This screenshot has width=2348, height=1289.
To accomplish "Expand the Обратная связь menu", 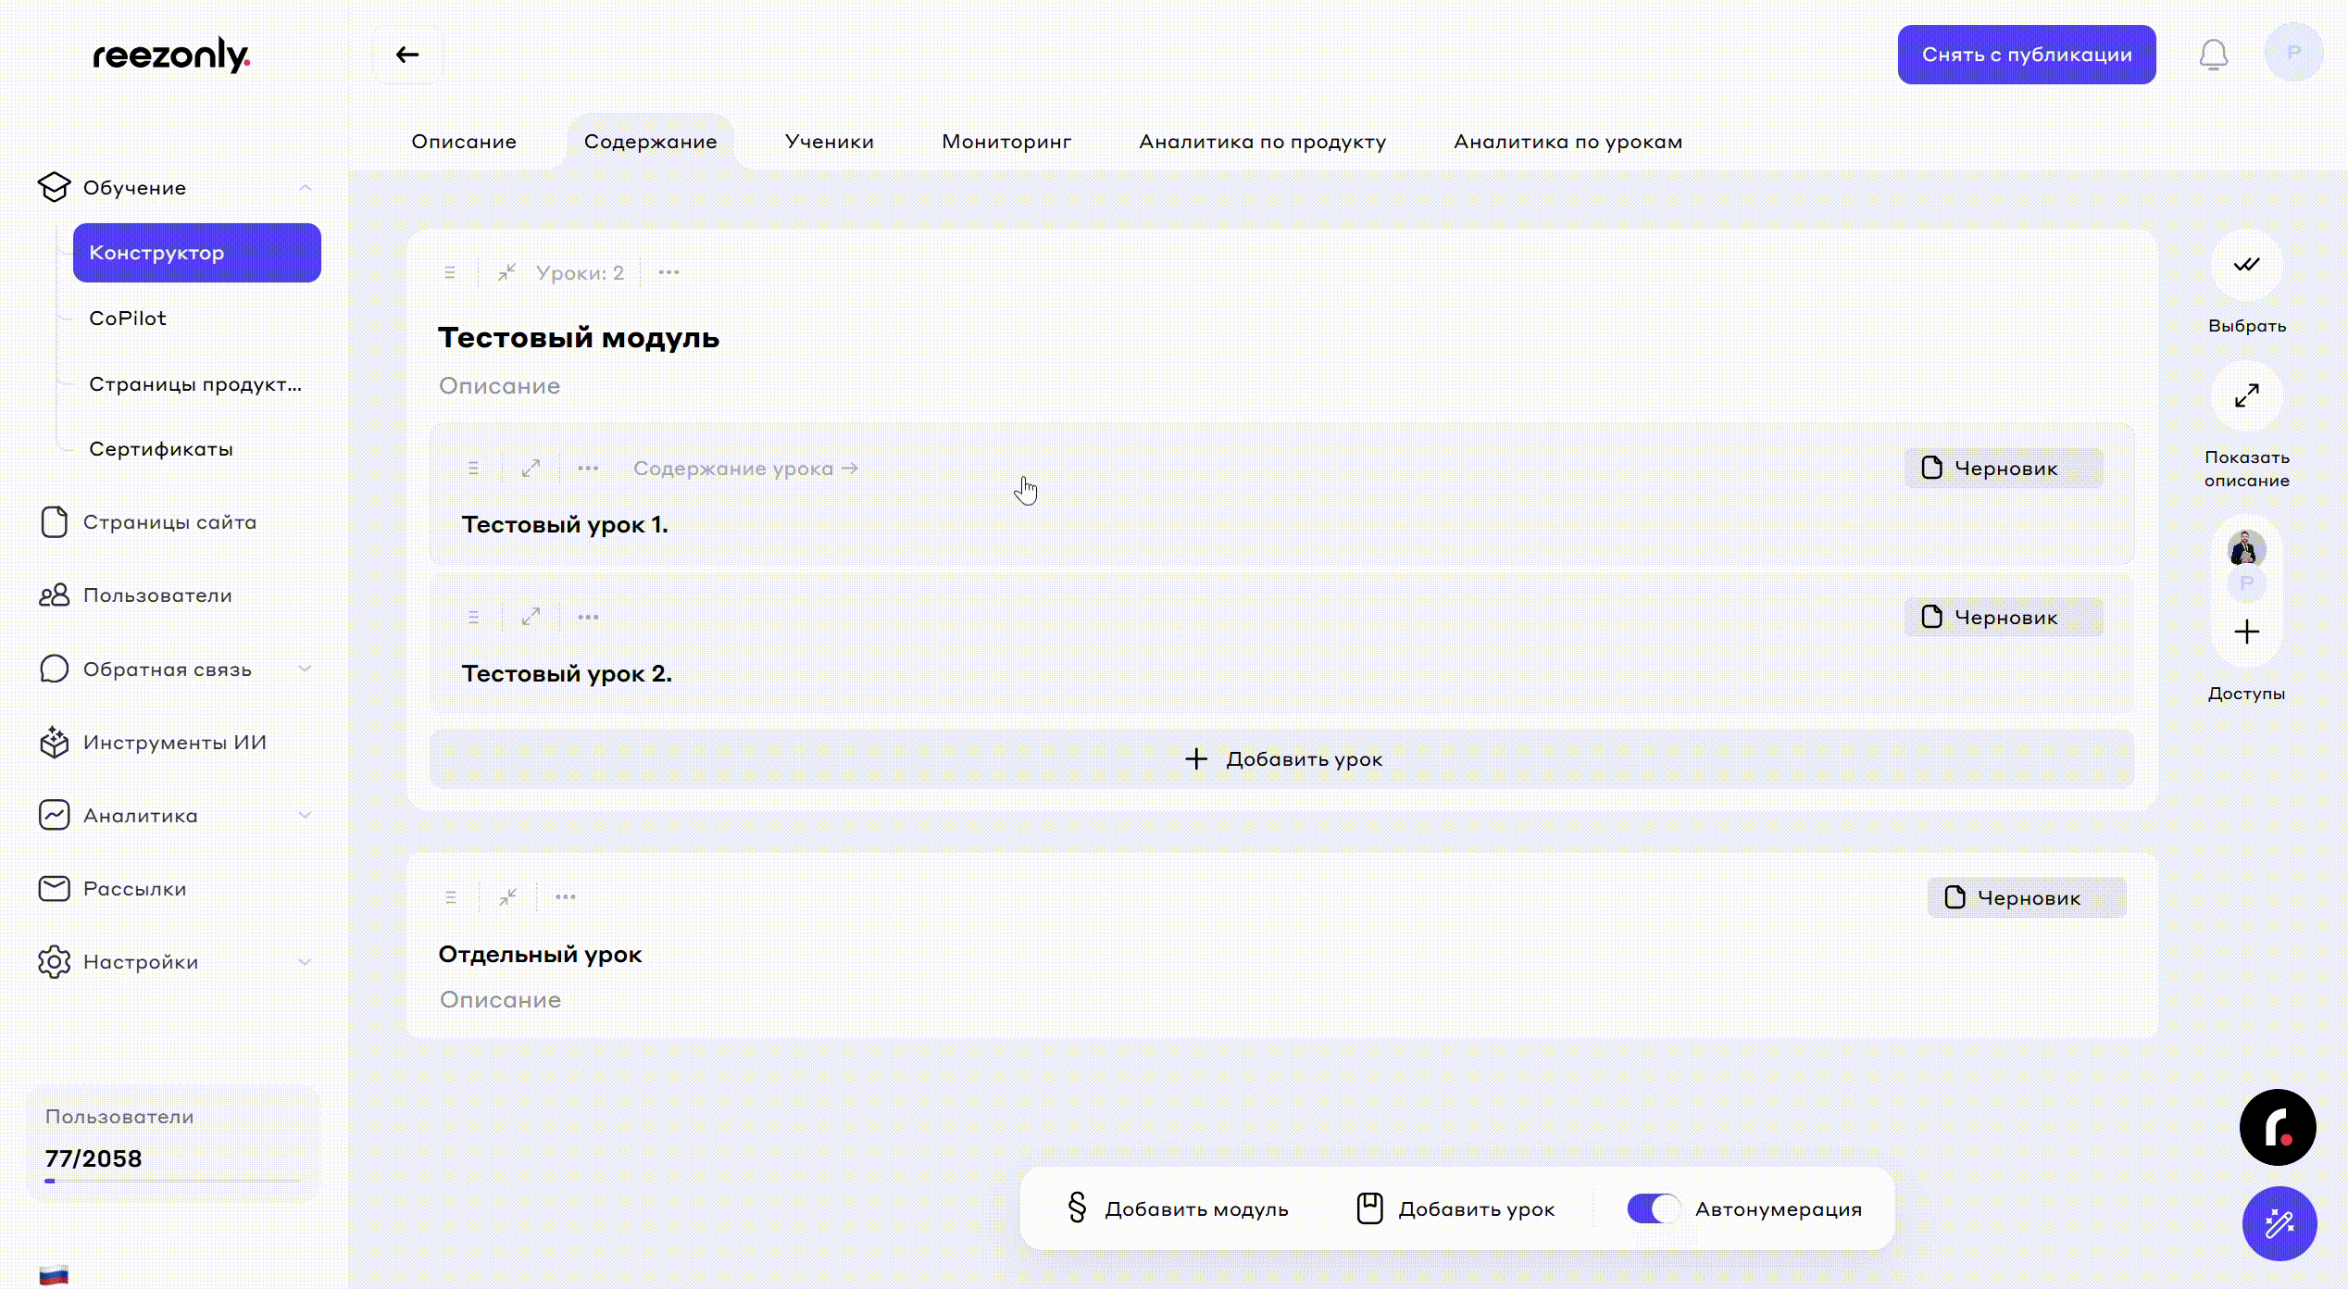I will (x=305, y=669).
